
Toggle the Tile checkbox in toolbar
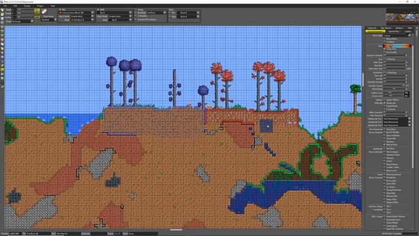click(x=60, y=9)
